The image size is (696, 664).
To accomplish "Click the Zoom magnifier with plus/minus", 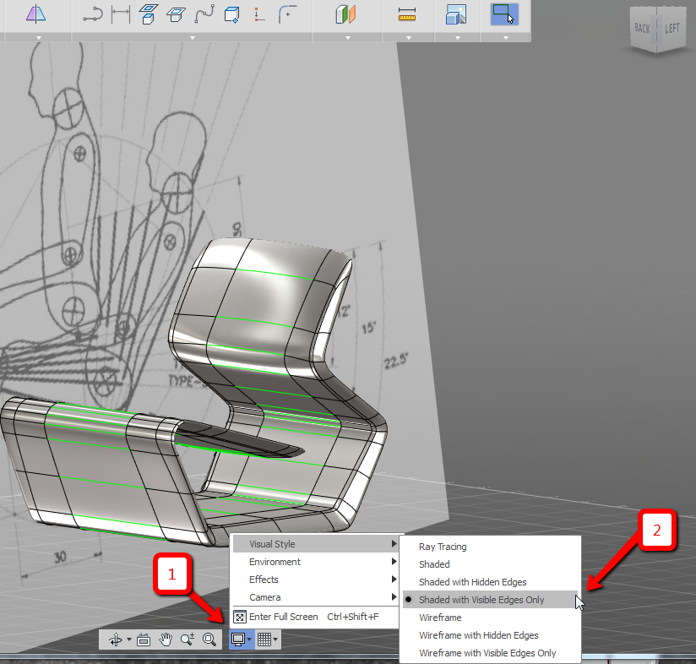I will (x=187, y=640).
